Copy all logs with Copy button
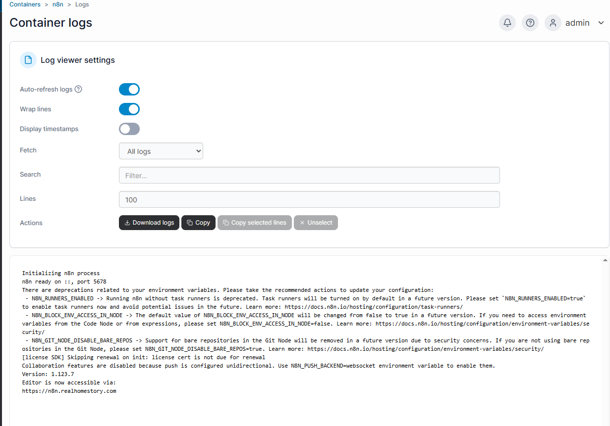The height and width of the screenshot is (426, 610). pyautogui.click(x=199, y=223)
